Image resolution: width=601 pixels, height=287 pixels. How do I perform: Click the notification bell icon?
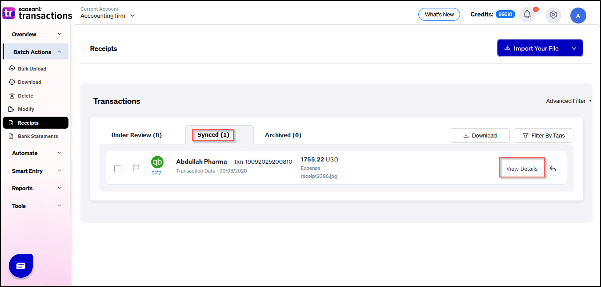tap(527, 15)
